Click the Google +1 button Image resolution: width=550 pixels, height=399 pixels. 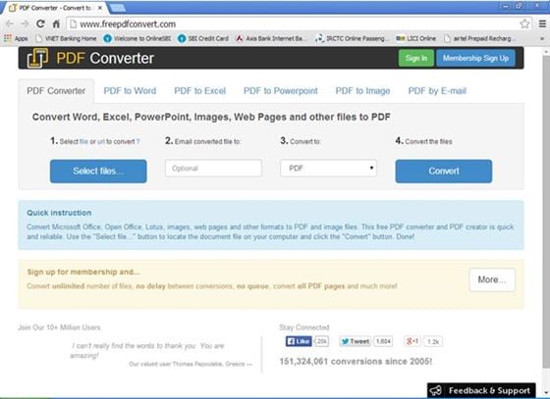pos(412,341)
